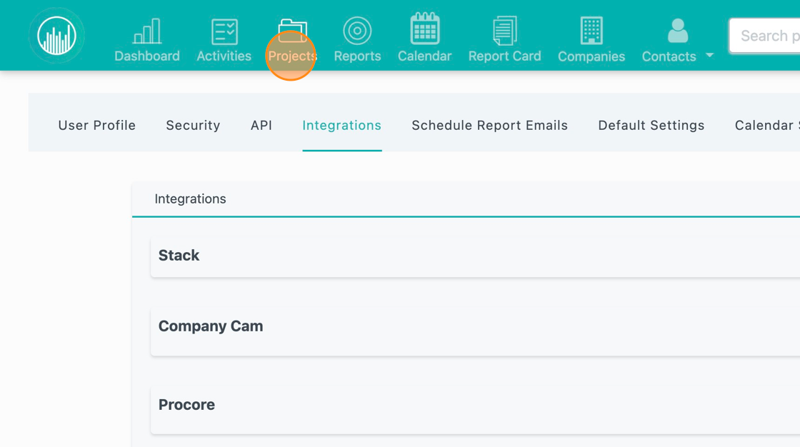Viewport: 800px width, 447px height.
Task: Open the Contacts dropdown chevron
Action: coord(709,55)
